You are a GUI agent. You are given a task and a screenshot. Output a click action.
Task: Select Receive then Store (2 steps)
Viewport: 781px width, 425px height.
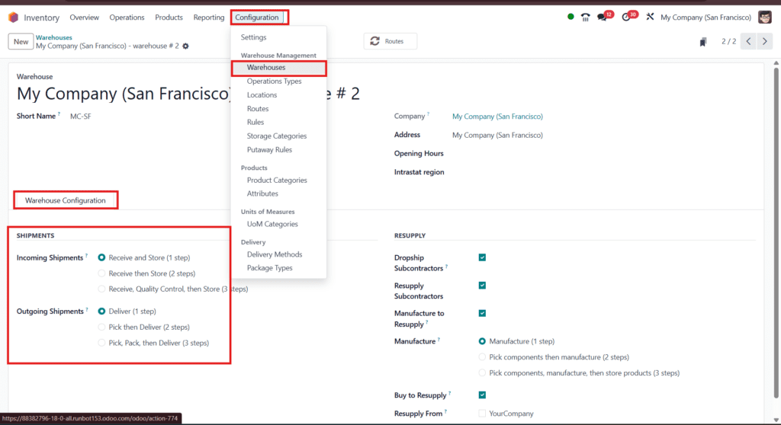(x=101, y=273)
